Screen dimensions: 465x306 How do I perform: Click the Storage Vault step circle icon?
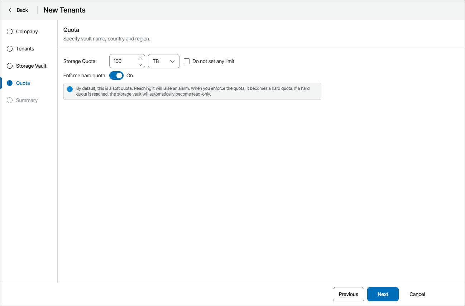(x=9, y=66)
